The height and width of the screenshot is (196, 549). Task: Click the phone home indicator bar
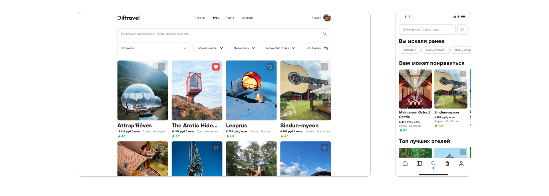(433, 175)
